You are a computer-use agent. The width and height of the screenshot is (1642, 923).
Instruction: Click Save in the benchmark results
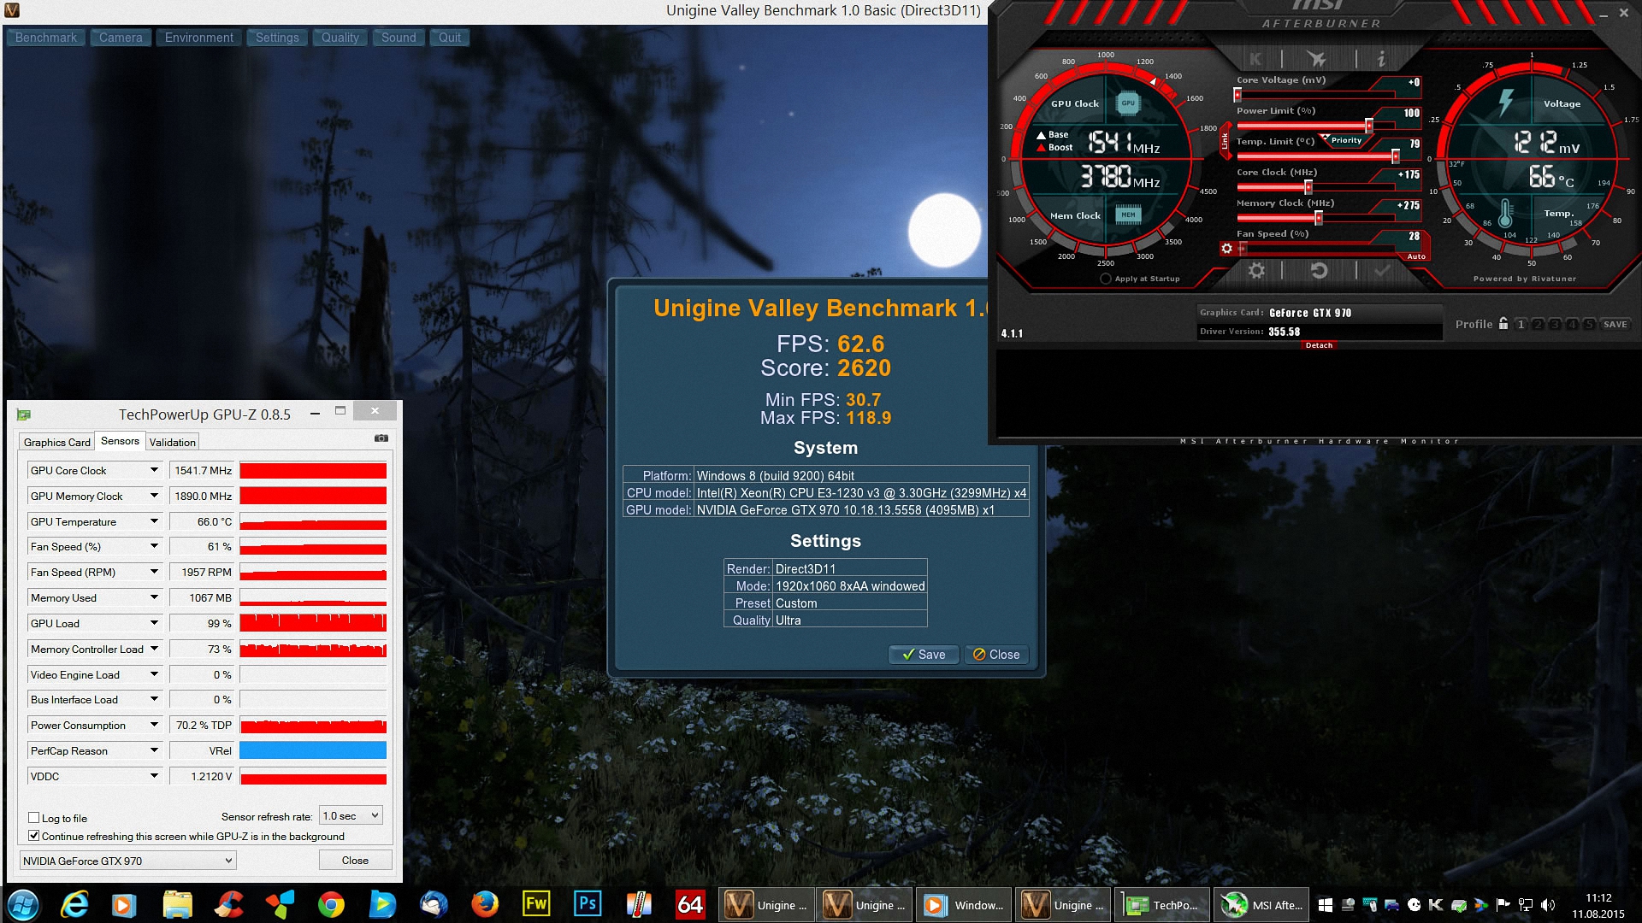924,655
